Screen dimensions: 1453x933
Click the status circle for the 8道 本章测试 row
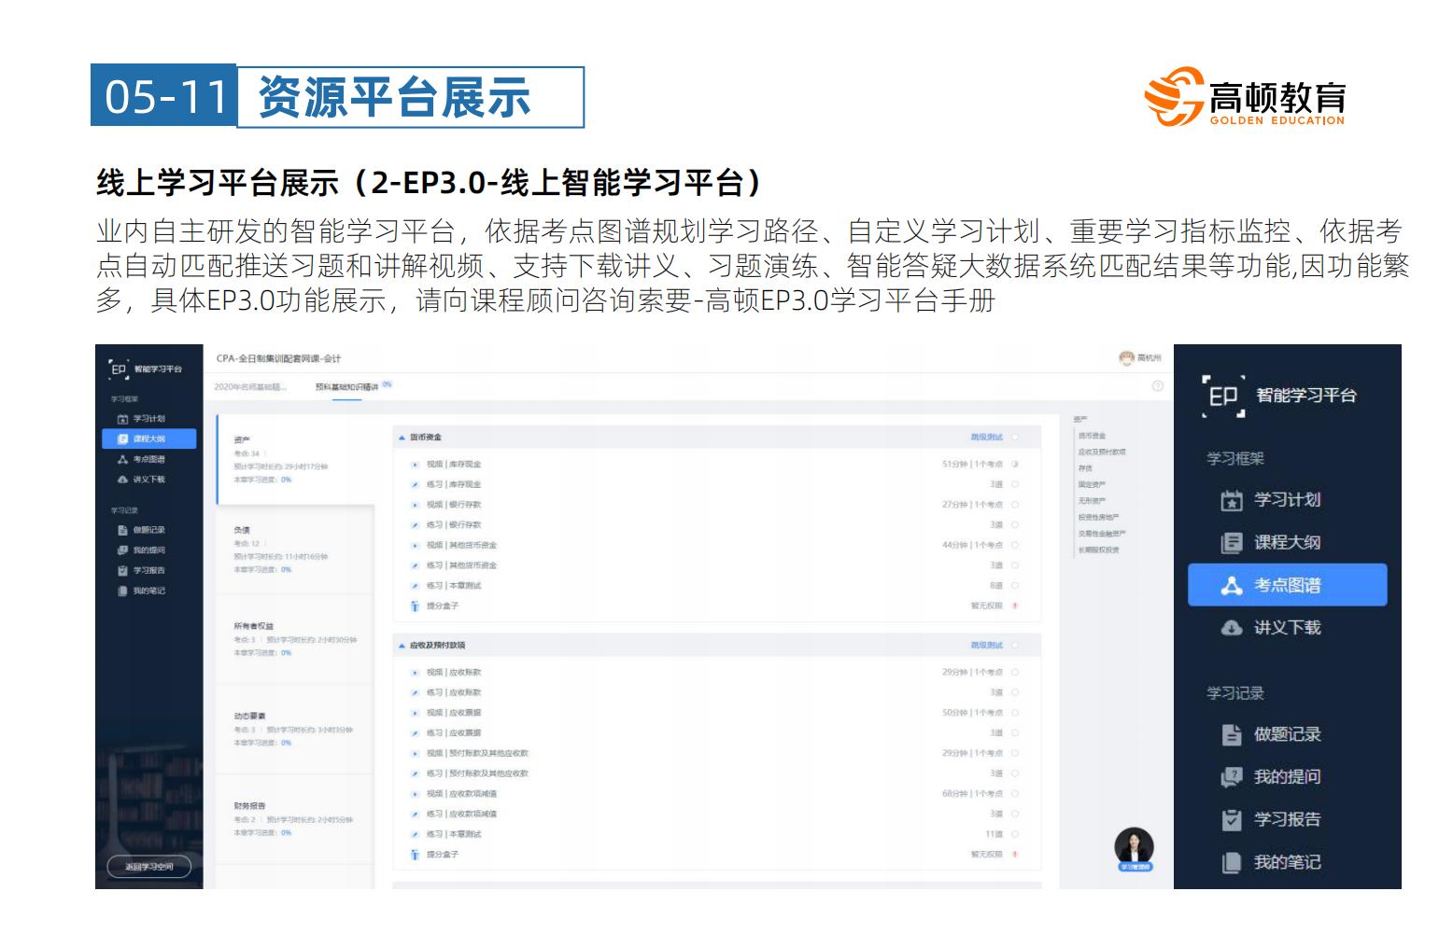[x=1015, y=586]
